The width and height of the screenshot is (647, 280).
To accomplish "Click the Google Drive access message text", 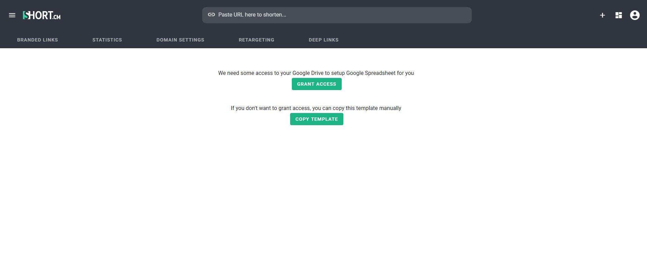I will pos(316,73).
